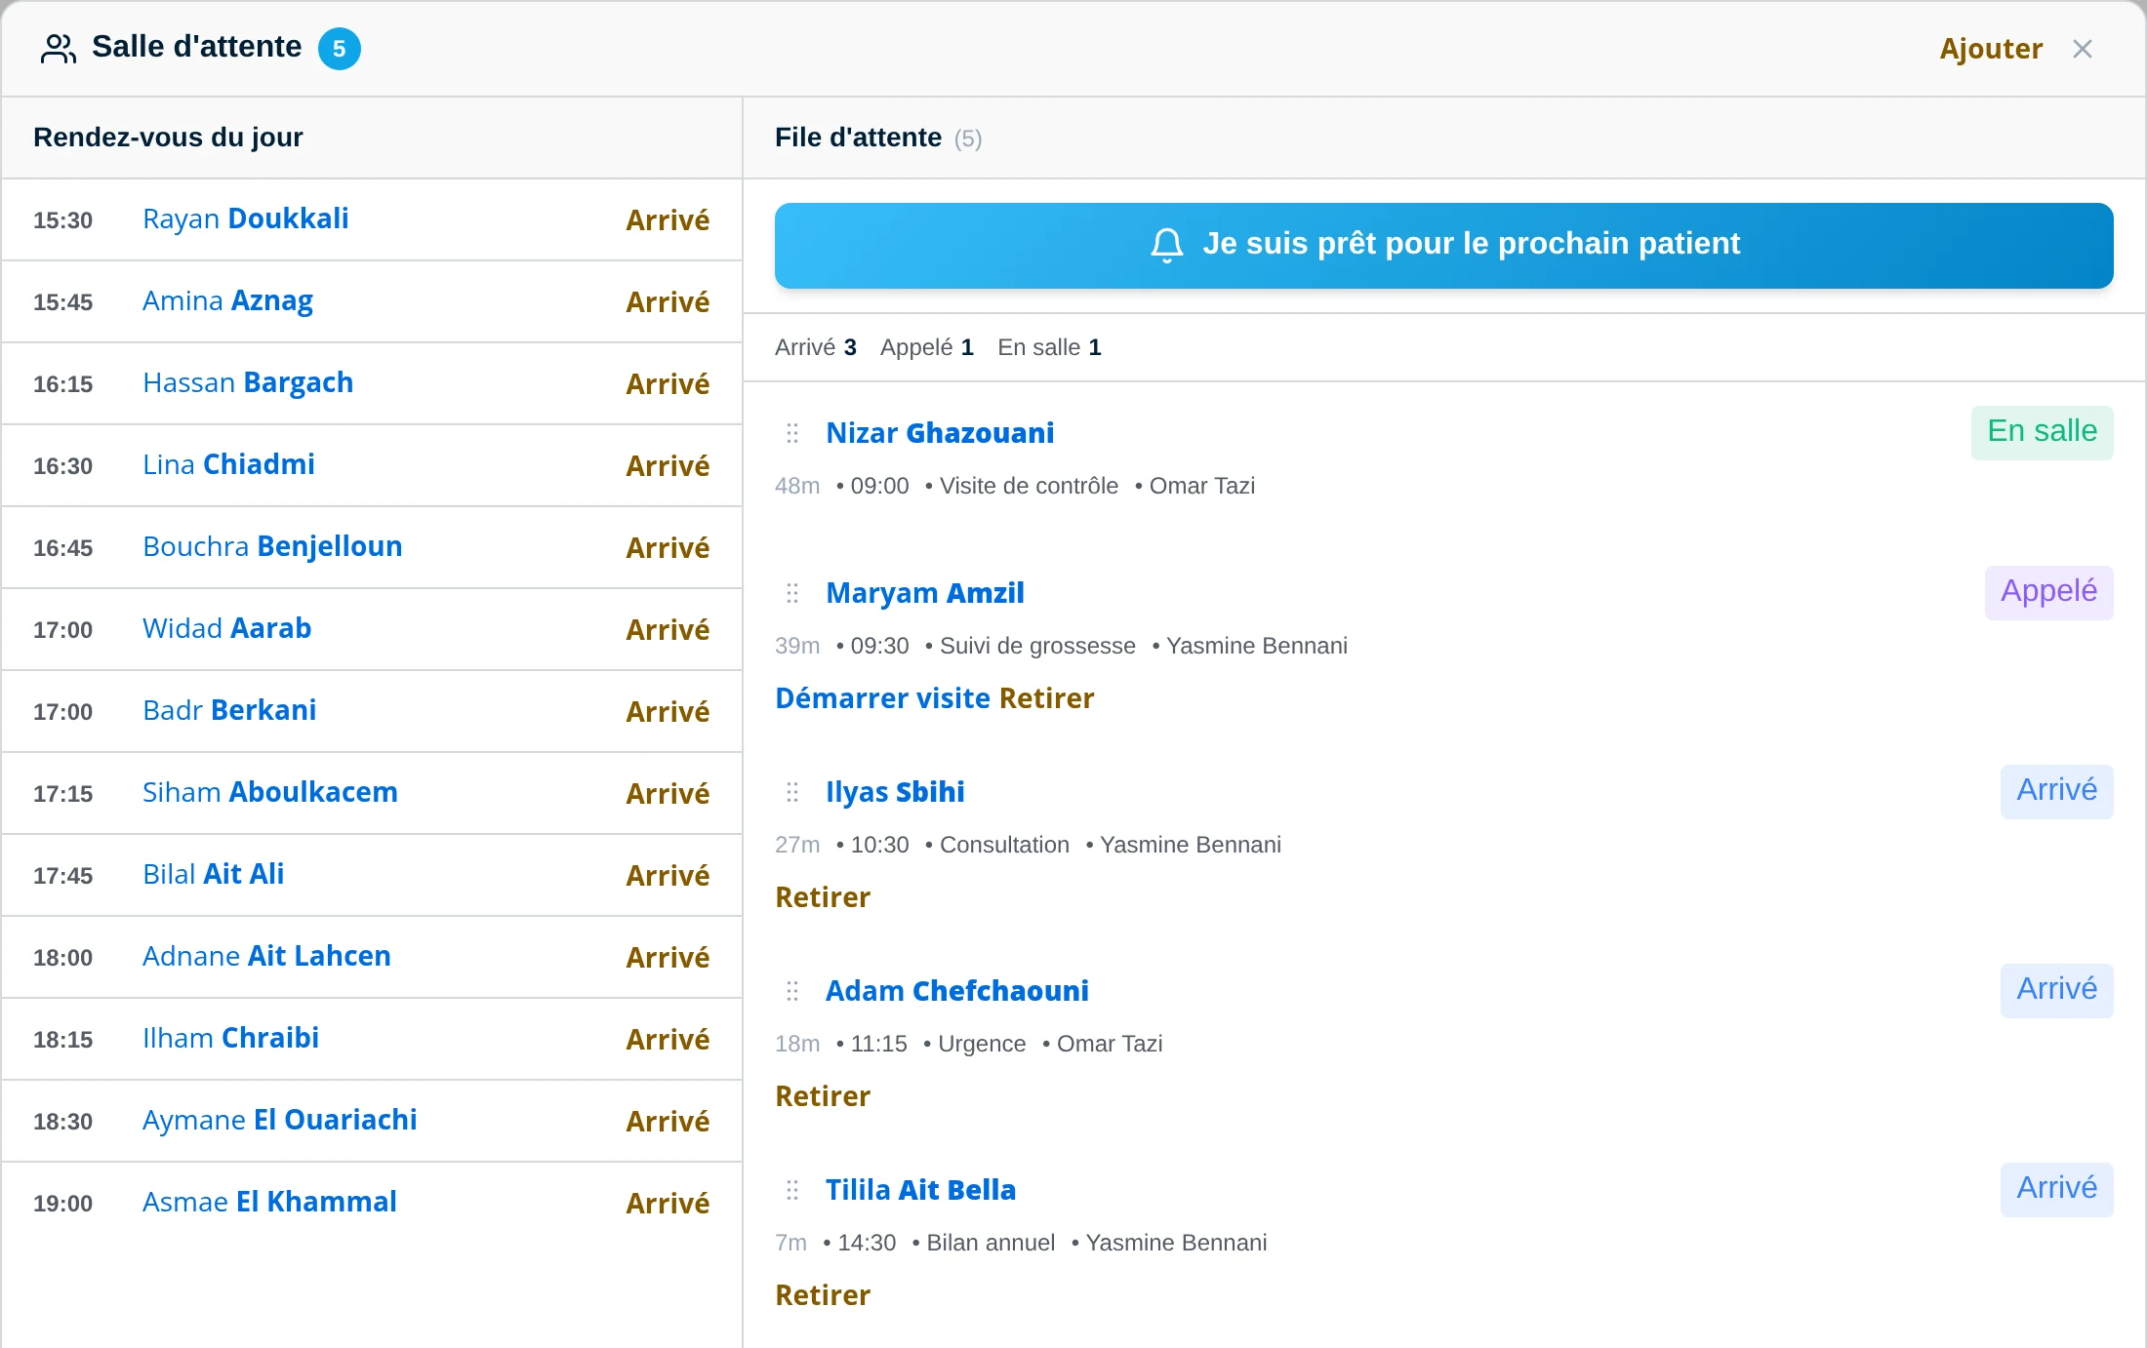2147x1348 pixels.
Task: Select the drag handle for Ilyas Sbihi
Action: 792,792
